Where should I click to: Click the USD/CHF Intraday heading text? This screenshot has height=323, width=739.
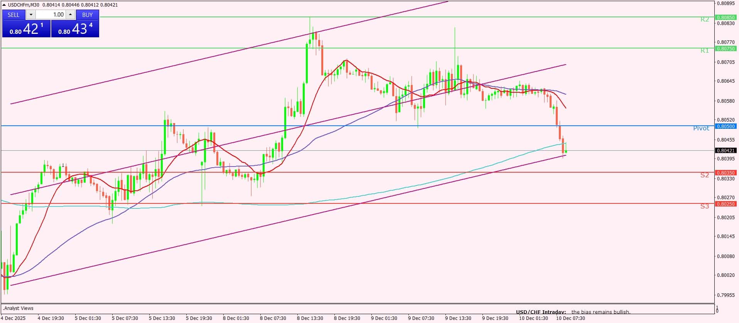point(541,312)
